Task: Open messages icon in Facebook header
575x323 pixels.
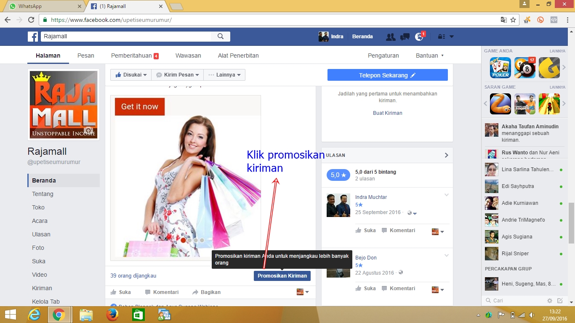Action: pos(405,37)
